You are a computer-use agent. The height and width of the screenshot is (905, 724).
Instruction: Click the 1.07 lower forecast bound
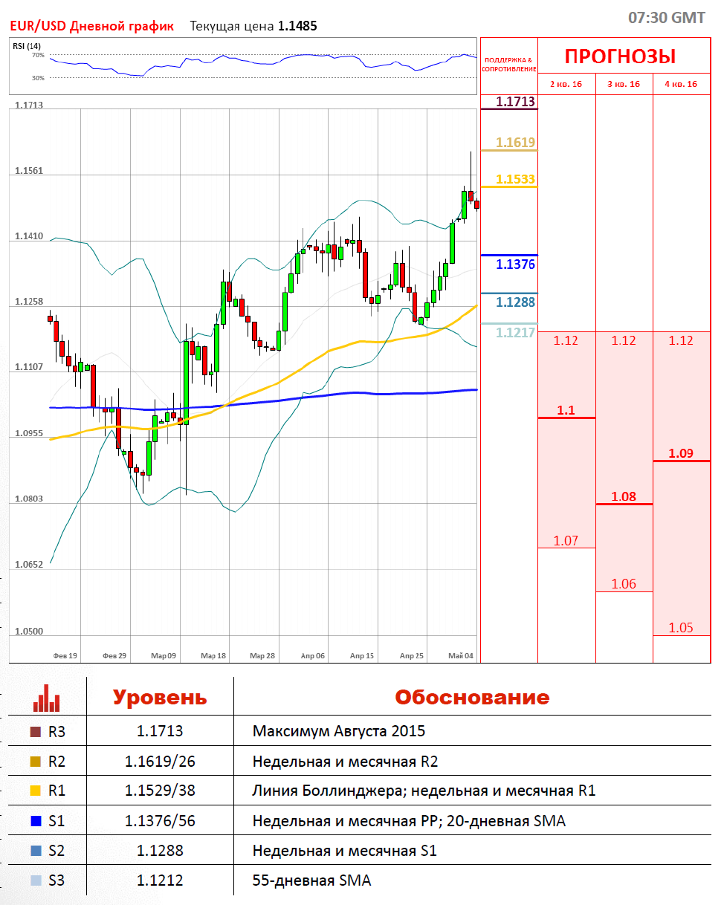click(x=566, y=540)
